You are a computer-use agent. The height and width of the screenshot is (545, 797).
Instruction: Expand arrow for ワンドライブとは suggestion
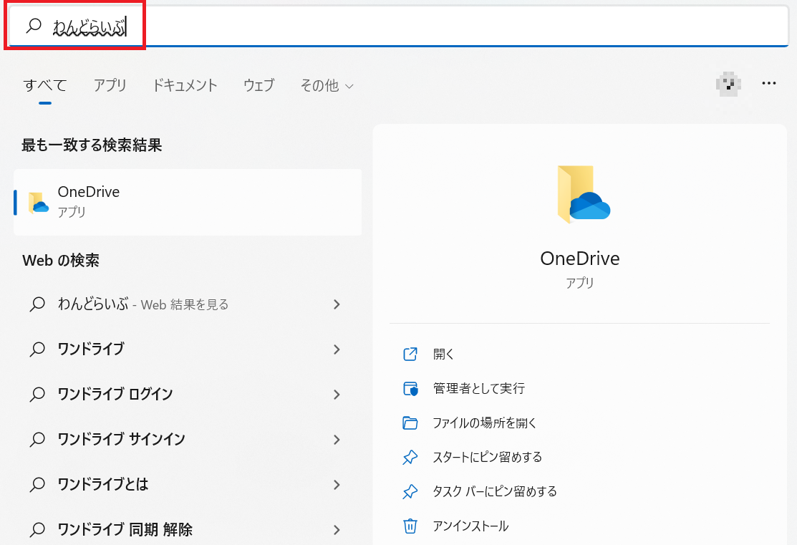pos(337,484)
